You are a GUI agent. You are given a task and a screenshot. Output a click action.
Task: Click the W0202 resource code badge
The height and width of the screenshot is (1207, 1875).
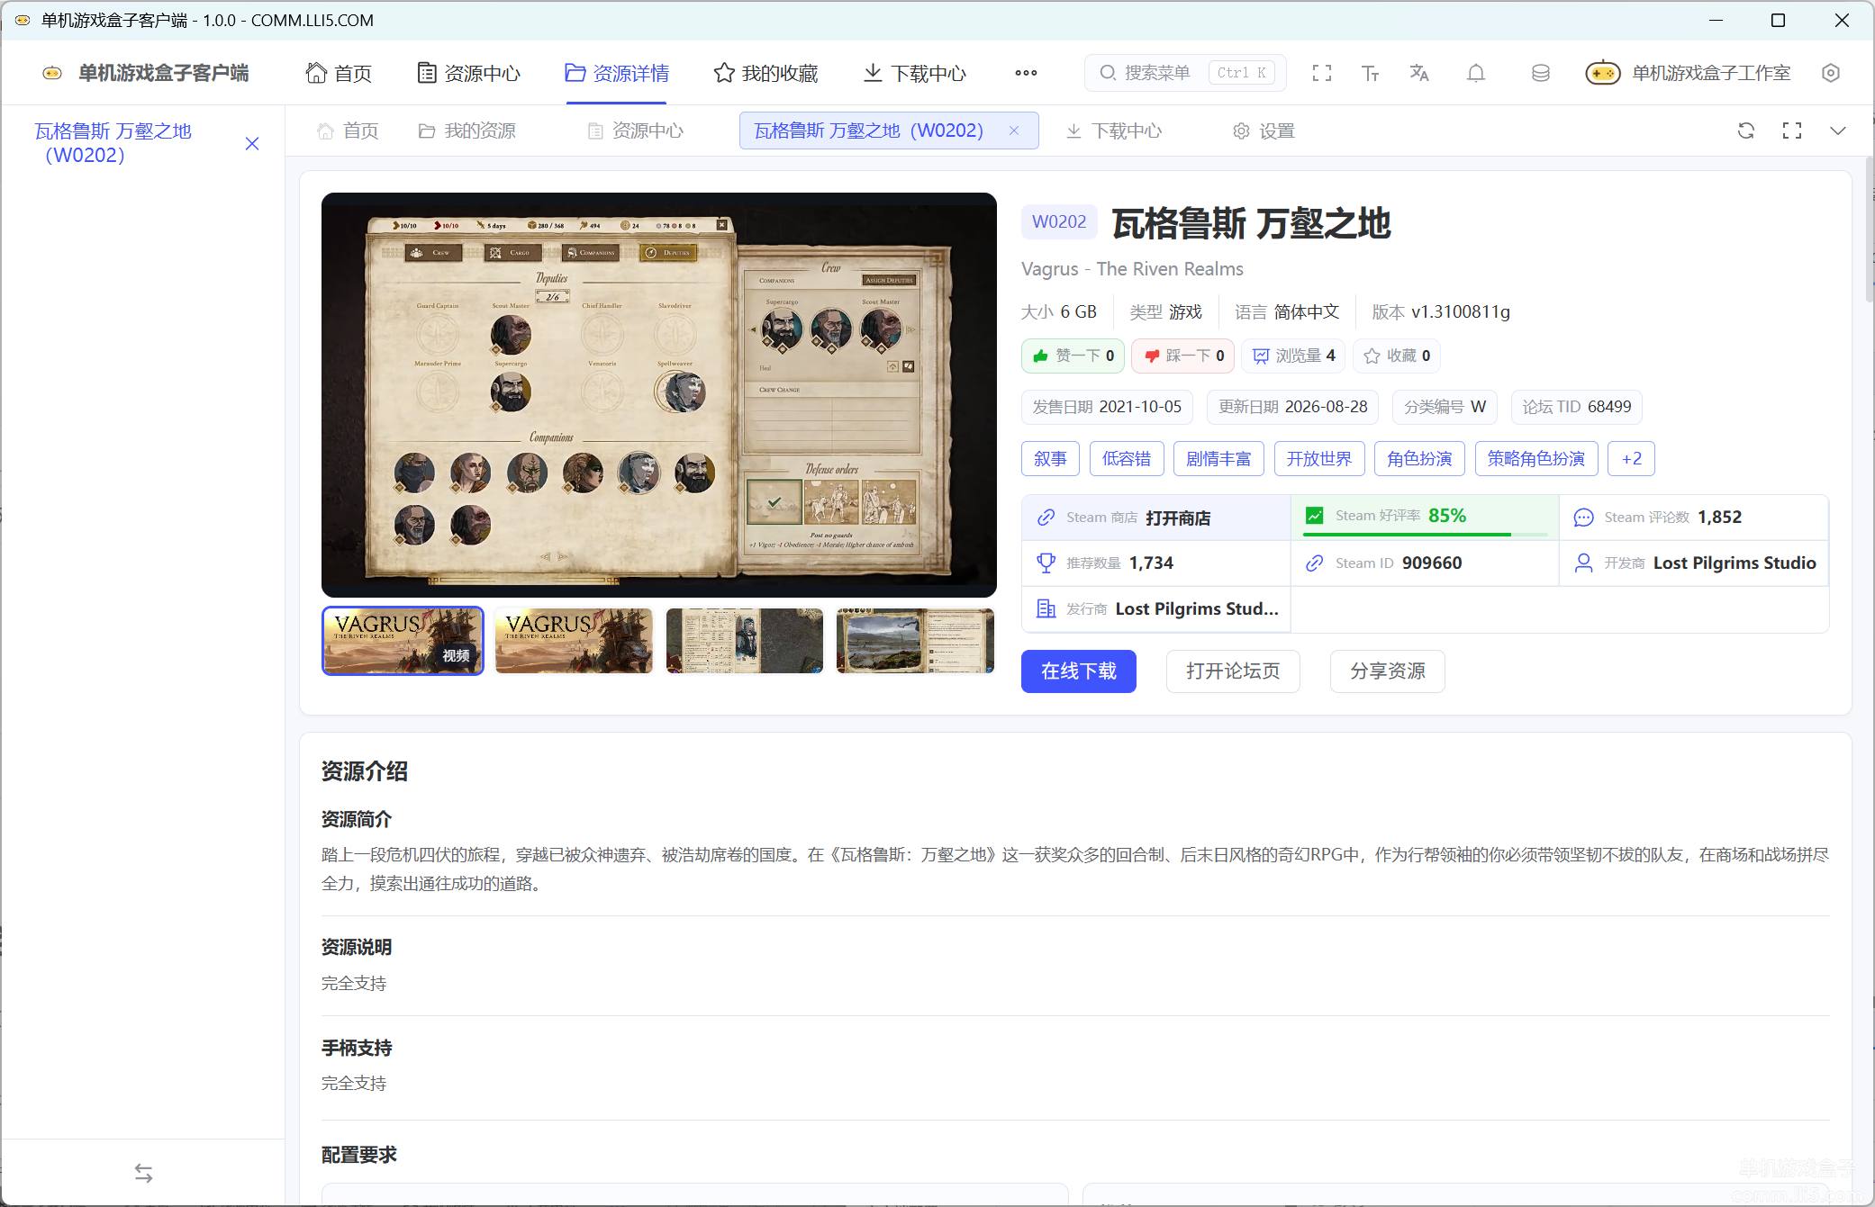point(1059,222)
